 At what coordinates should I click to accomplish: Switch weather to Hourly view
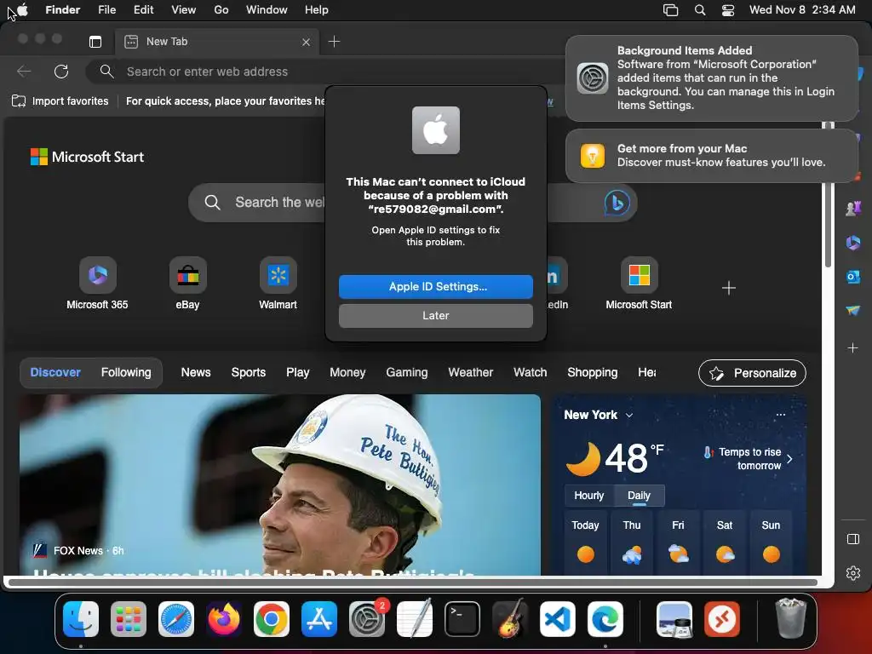pos(589,496)
